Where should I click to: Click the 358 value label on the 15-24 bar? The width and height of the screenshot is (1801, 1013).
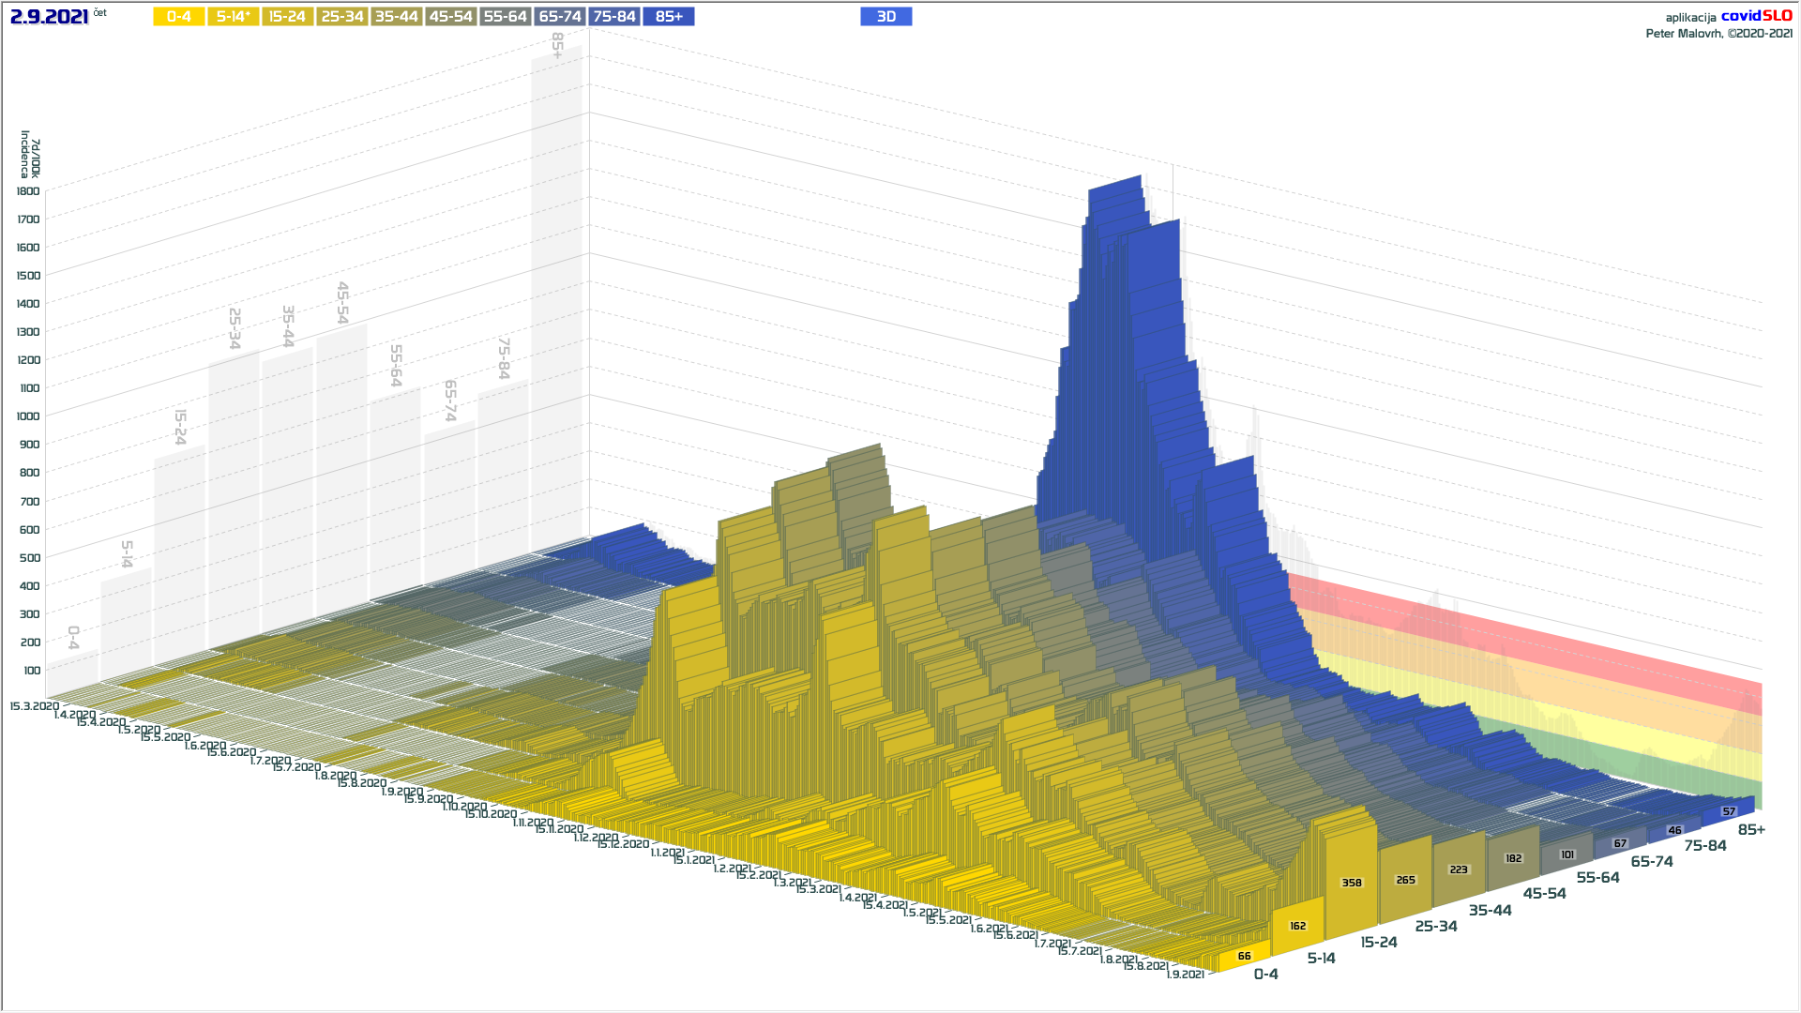coord(1352,883)
